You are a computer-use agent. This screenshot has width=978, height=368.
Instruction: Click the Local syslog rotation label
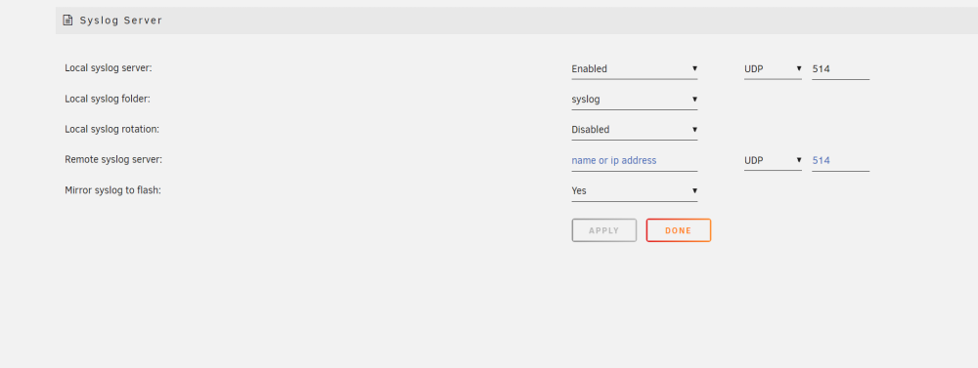[x=112, y=129]
